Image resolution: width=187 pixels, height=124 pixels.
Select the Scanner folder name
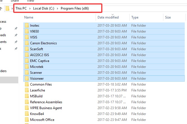pos(36,73)
